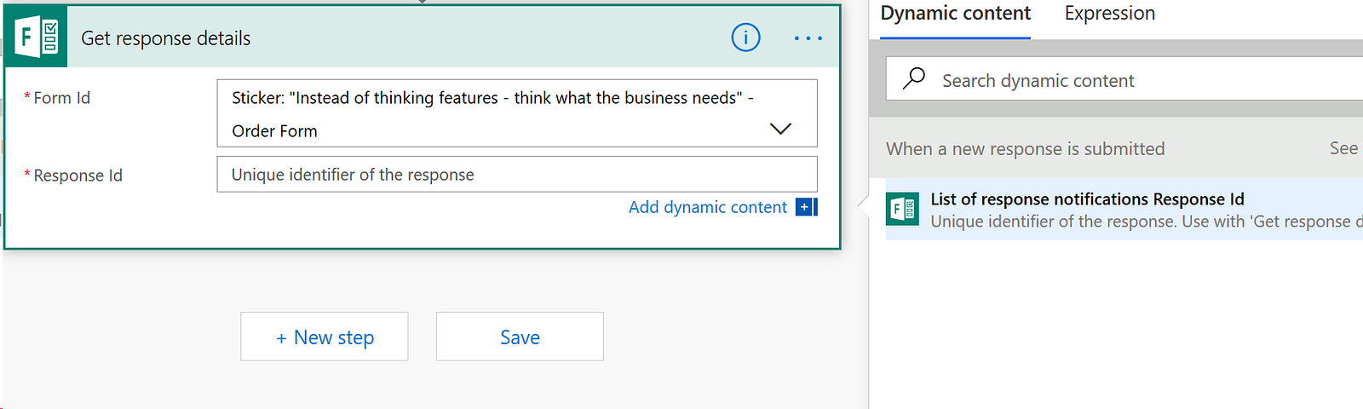This screenshot has width=1363, height=409.
Task: Select the Dynamic content tab
Action: coord(955,14)
